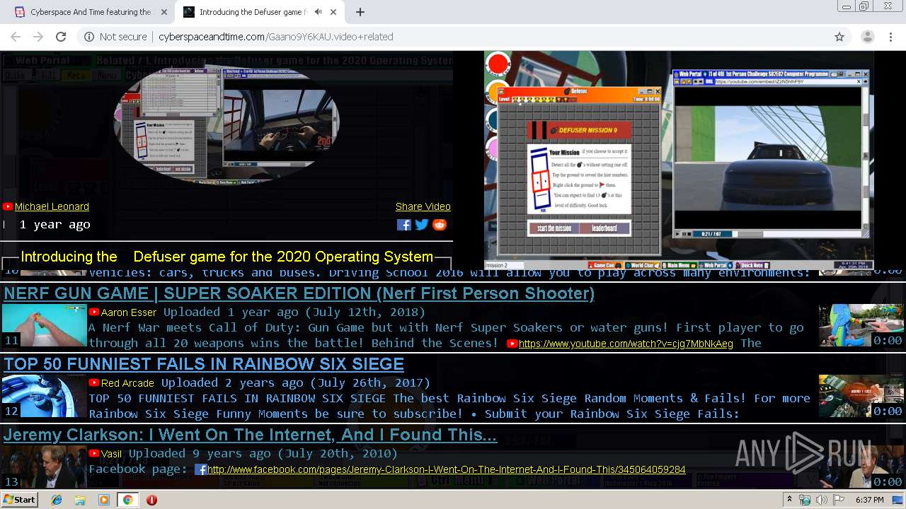The image size is (906, 509).
Task: Go back to the previous page
Action: tap(16, 37)
